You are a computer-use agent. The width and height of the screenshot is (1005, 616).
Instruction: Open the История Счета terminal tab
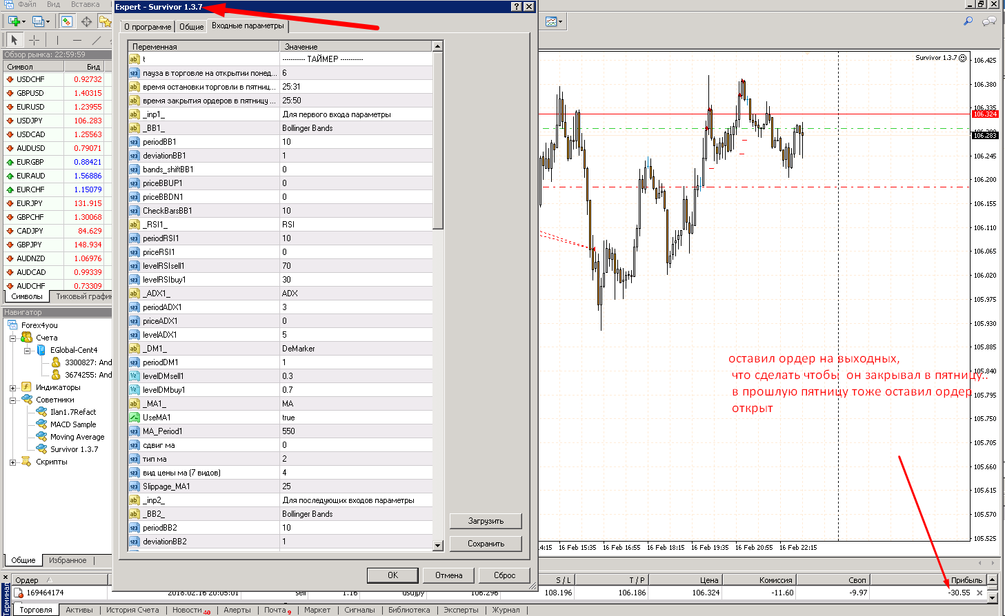tap(132, 610)
